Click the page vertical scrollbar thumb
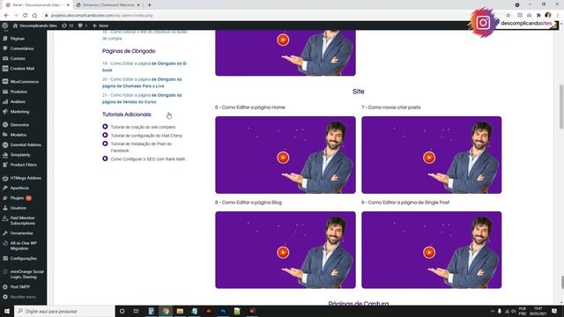This screenshot has width=564, height=317. point(561,107)
